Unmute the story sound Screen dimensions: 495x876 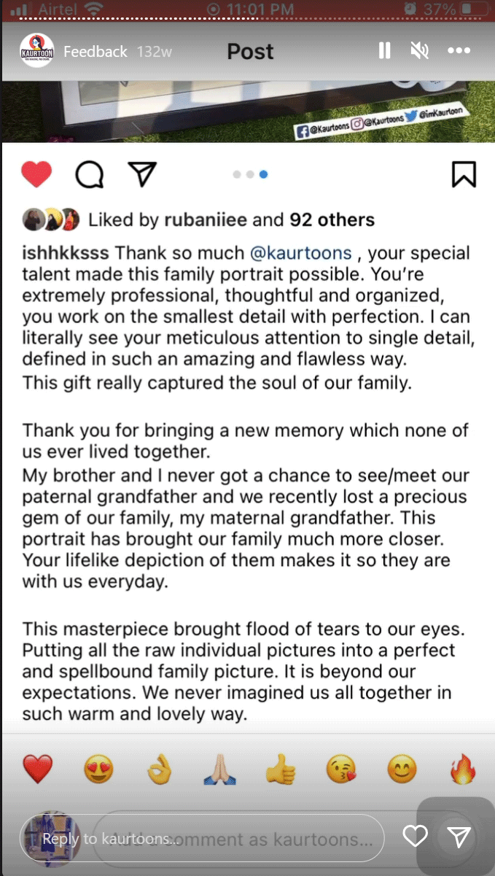(420, 50)
